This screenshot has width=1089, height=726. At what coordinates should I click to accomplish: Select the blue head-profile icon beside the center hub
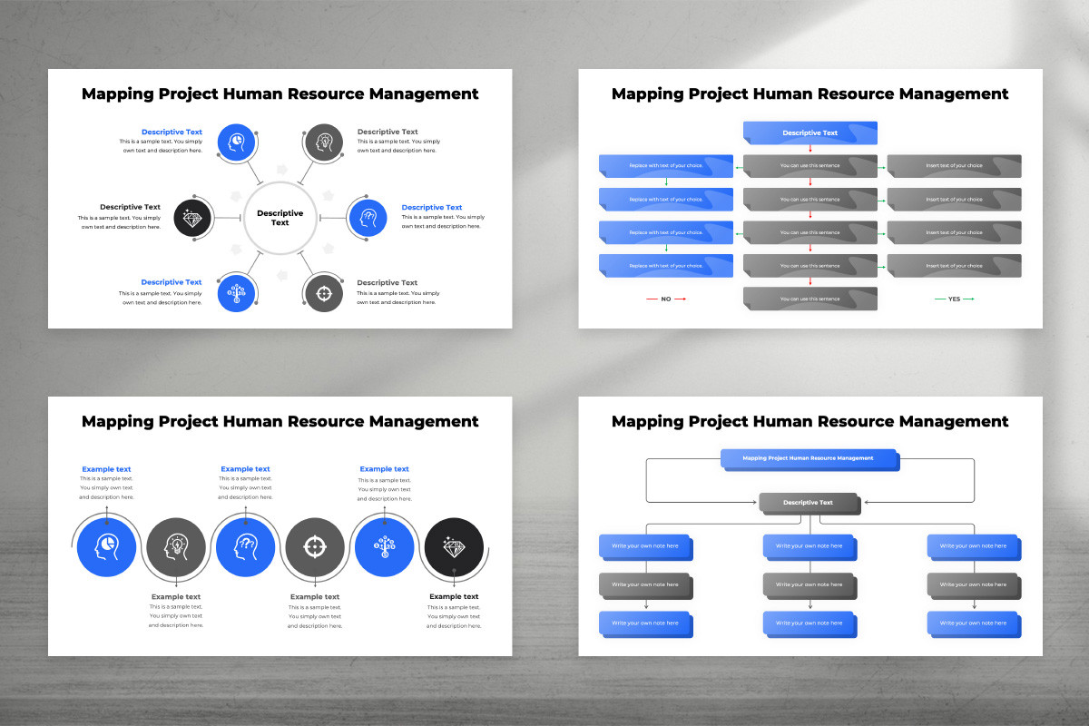click(x=367, y=218)
